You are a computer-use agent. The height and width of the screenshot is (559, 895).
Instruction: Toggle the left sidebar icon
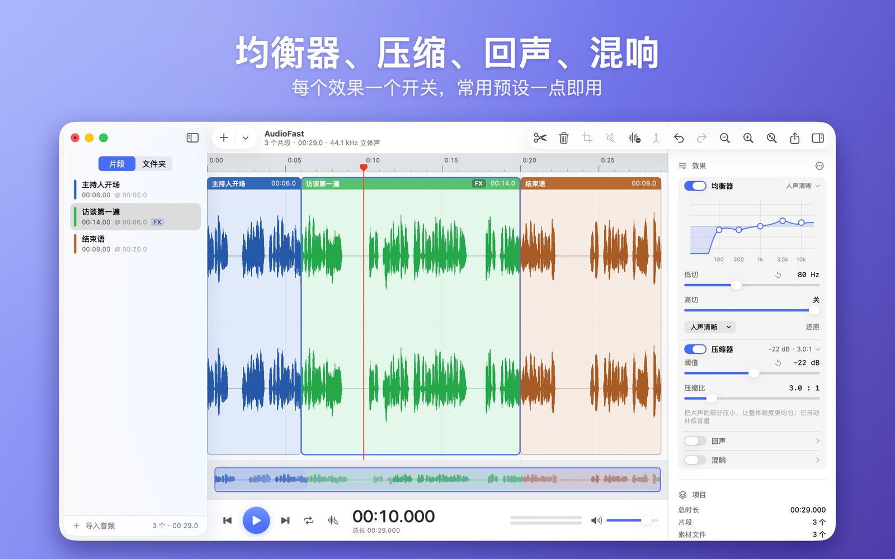tap(192, 138)
